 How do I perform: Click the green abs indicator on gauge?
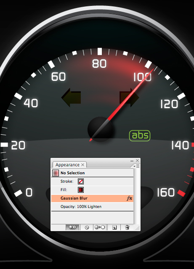pyautogui.click(x=140, y=136)
